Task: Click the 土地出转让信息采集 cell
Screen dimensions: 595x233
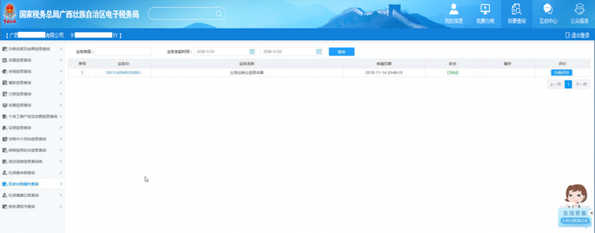Action: pyautogui.click(x=247, y=72)
